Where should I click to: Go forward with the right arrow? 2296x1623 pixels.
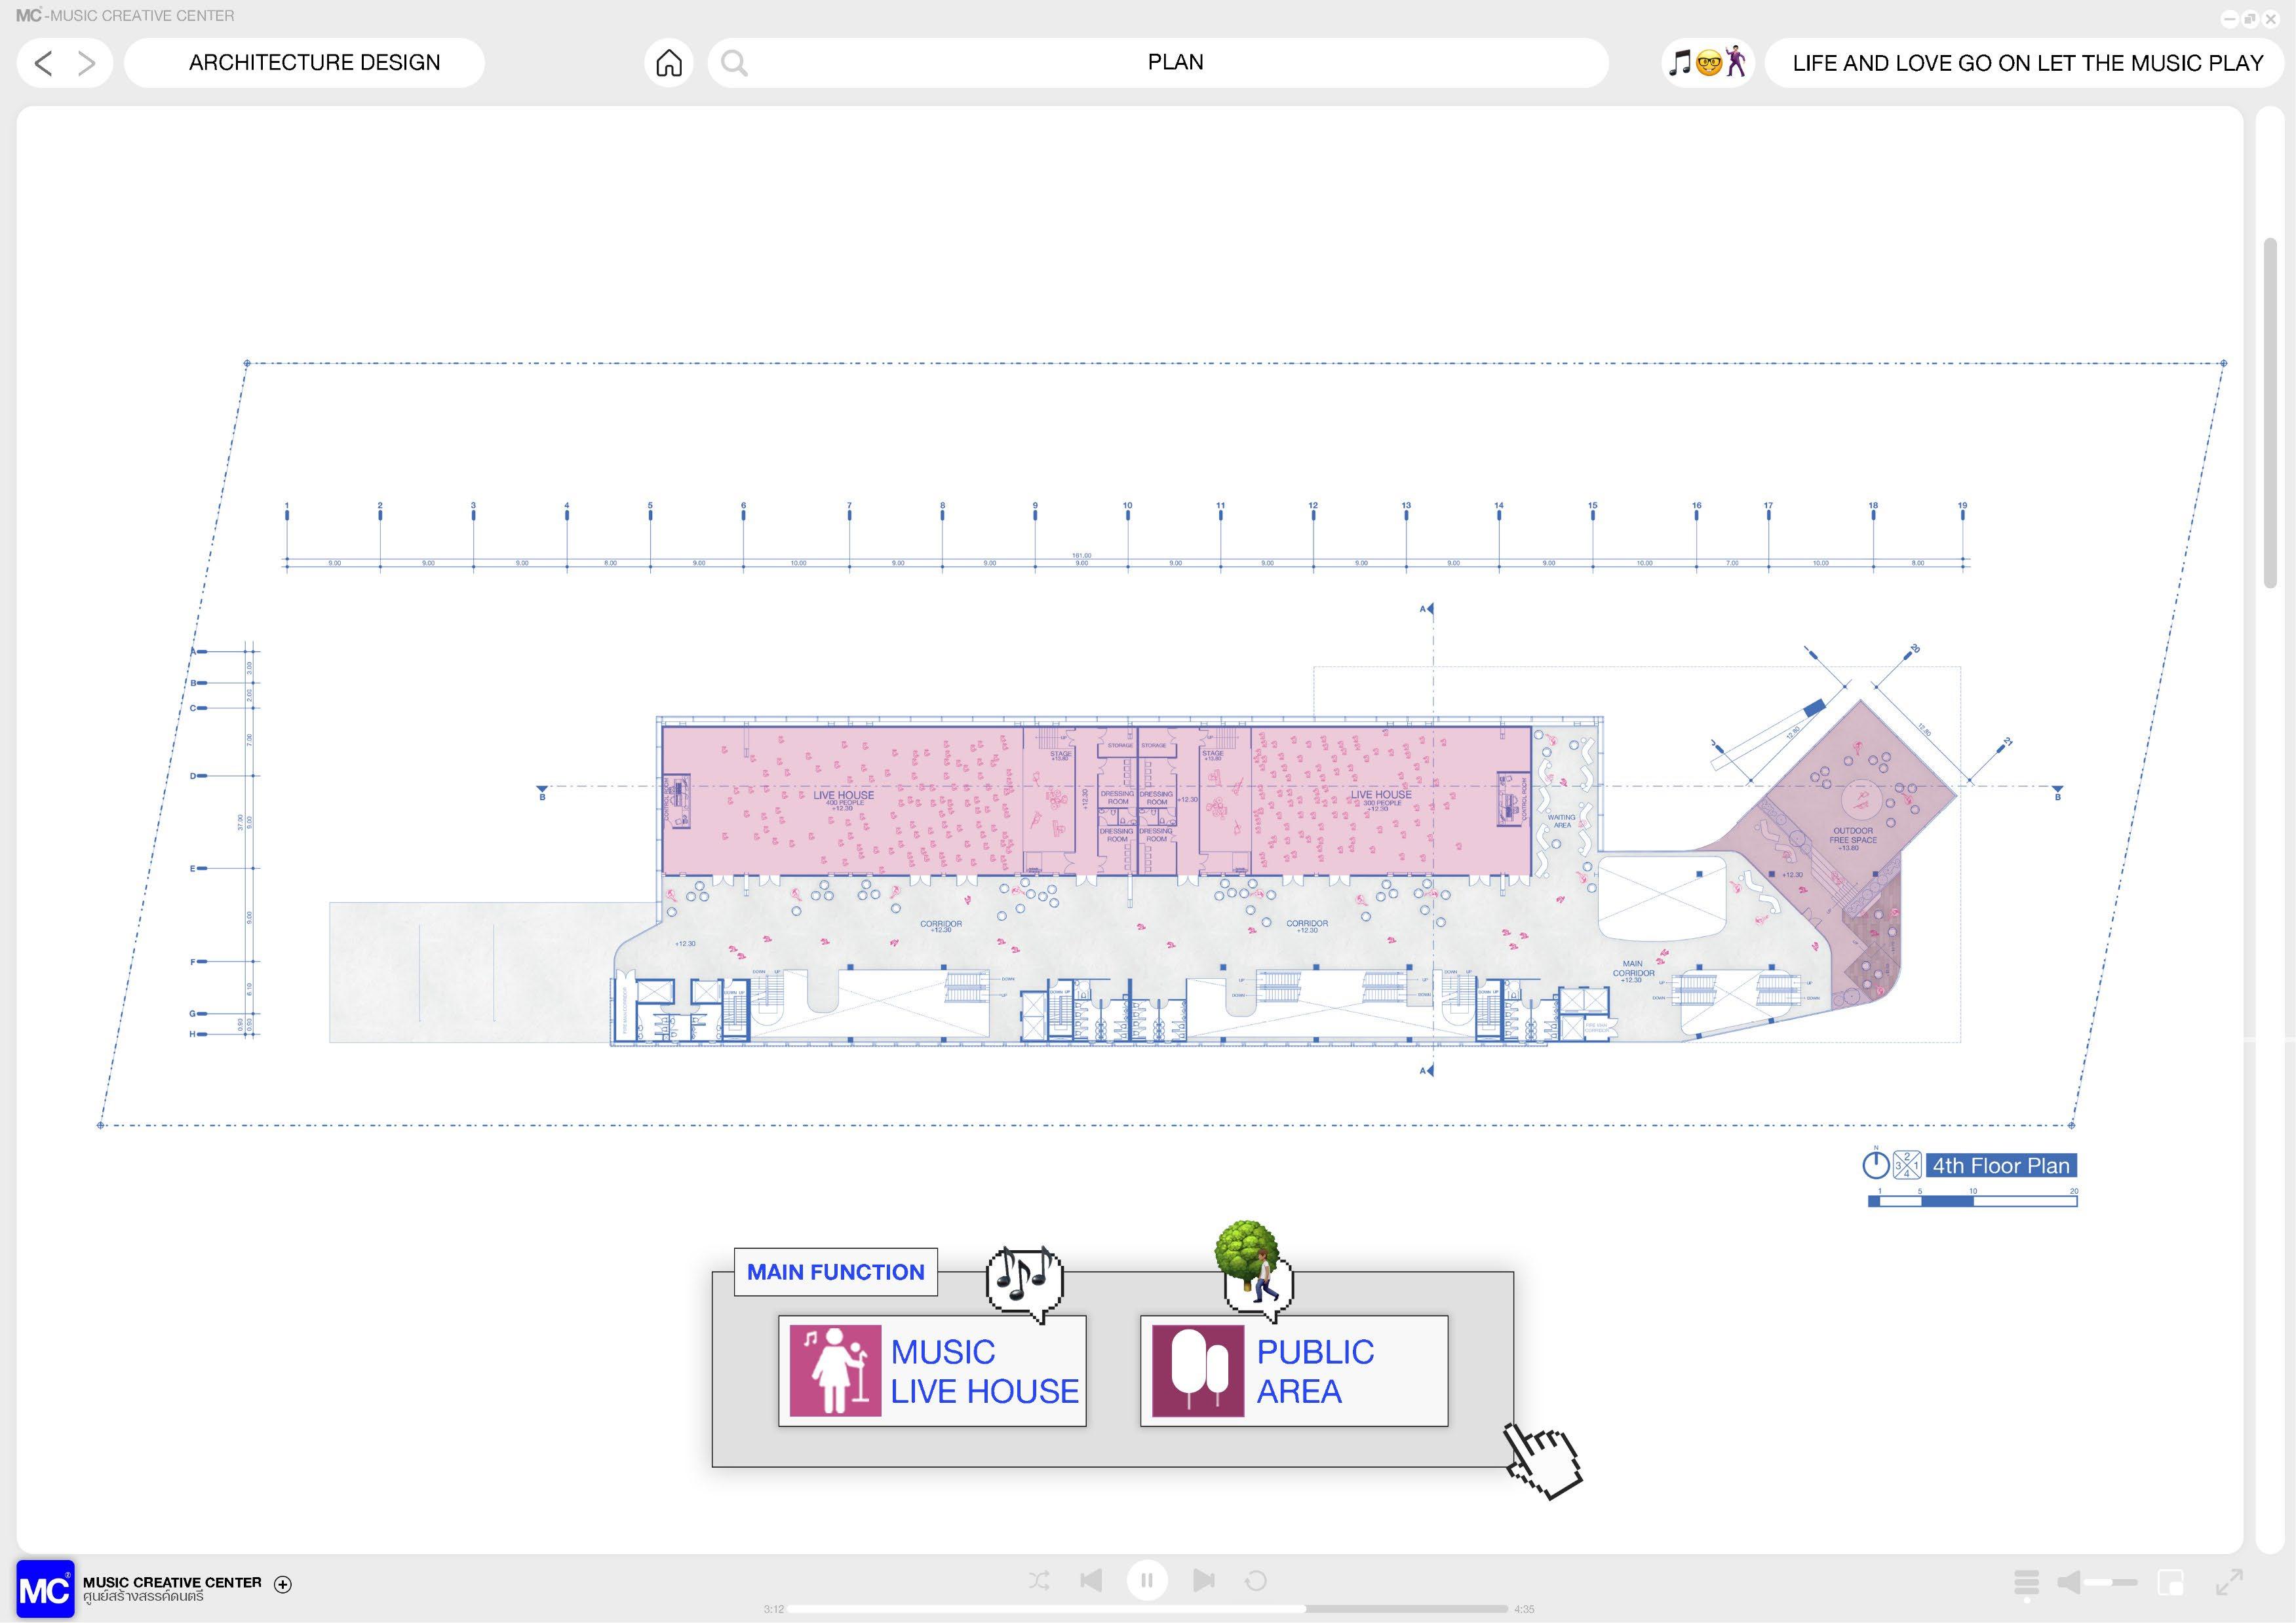(x=87, y=63)
